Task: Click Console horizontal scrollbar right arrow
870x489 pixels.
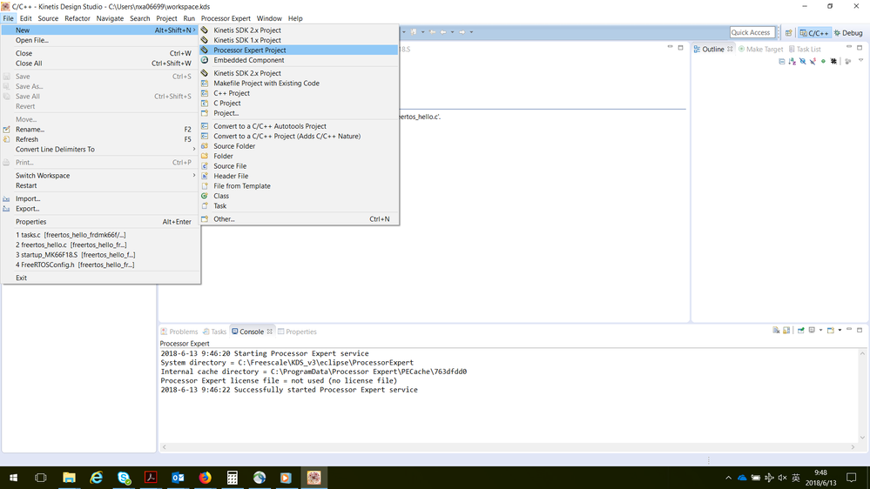Action: 853,447
